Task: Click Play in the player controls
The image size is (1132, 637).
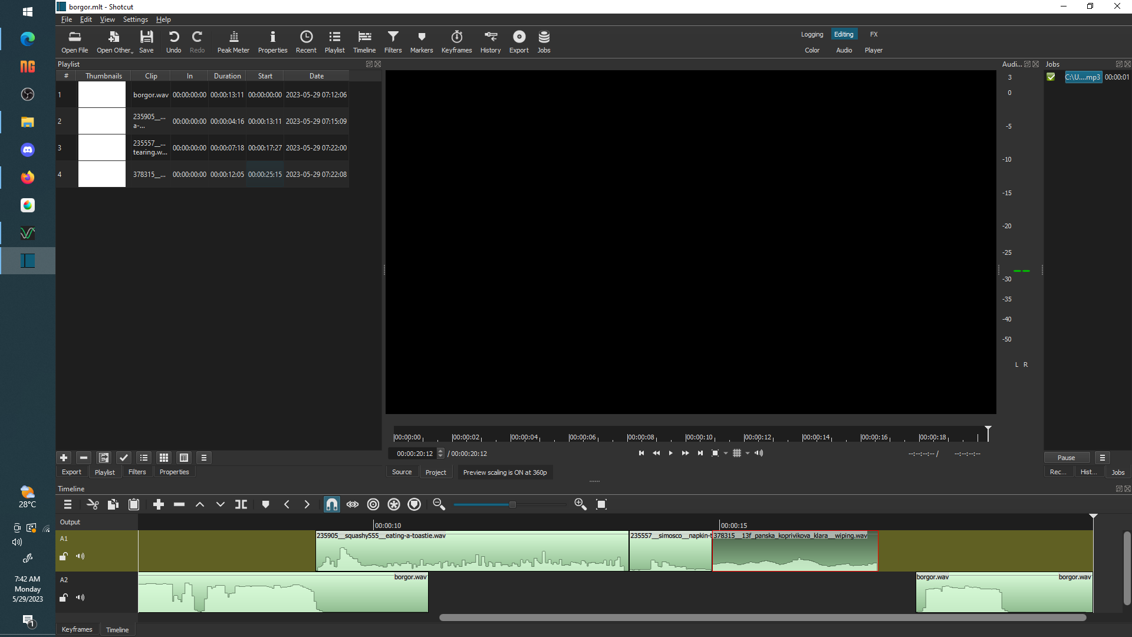Action: (670, 454)
